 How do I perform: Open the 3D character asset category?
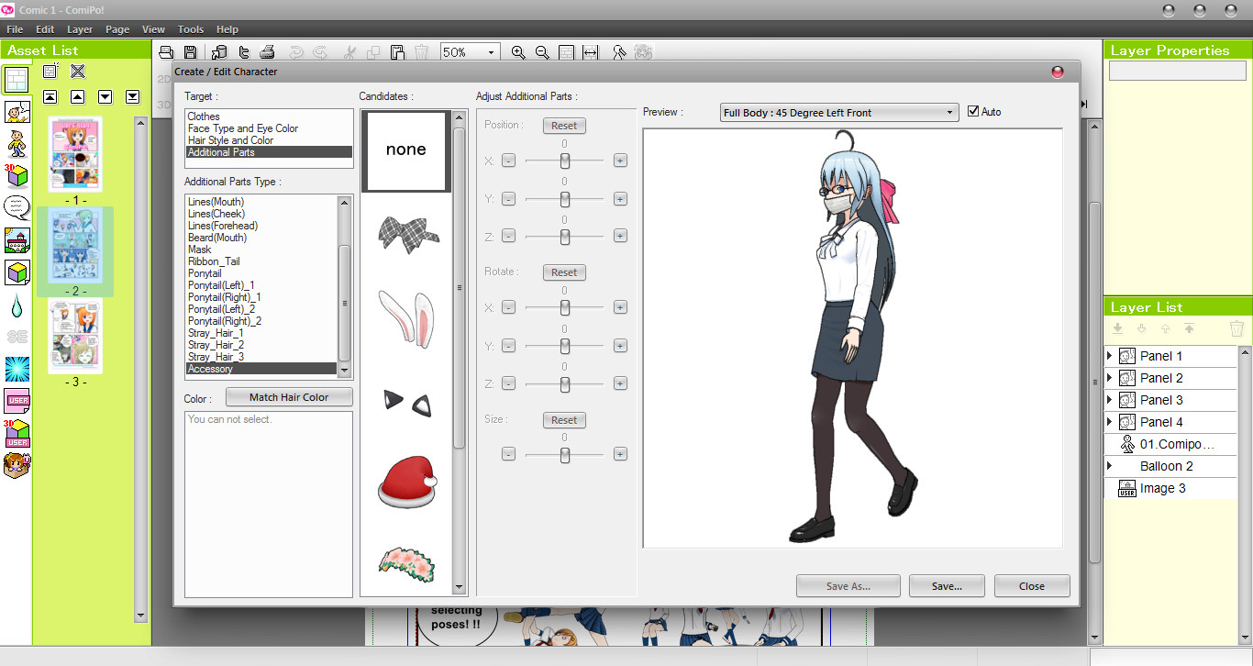coord(16,174)
